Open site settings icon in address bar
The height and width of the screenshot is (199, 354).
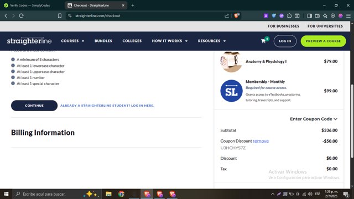click(x=70, y=16)
